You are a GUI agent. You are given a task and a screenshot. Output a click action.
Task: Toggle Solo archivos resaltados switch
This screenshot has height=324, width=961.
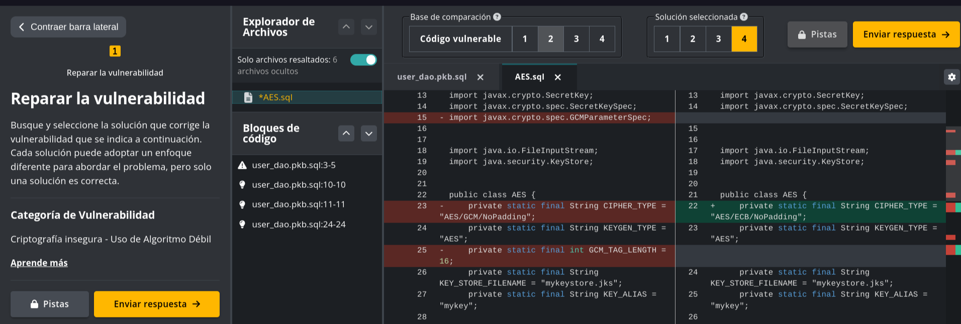point(363,60)
